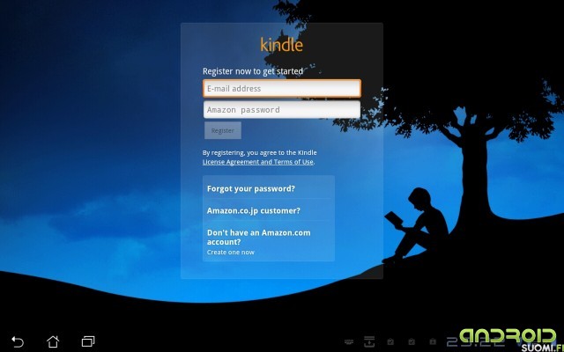Choose Amazon.co.jp customer? option
This screenshot has height=352, width=564.
point(253,210)
